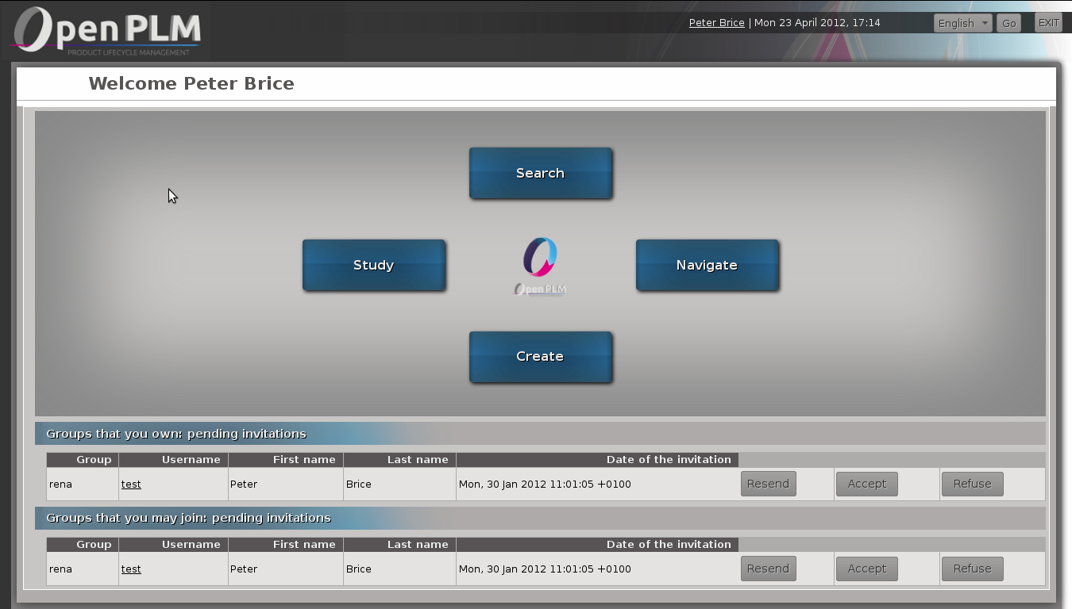
Task: Open the Create page
Action: (x=540, y=357)
